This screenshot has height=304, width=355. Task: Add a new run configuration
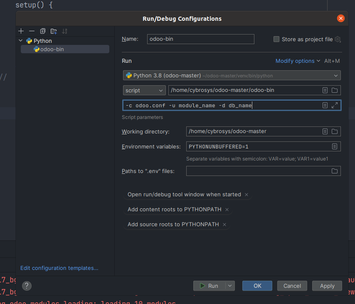[x=21, y=31]
